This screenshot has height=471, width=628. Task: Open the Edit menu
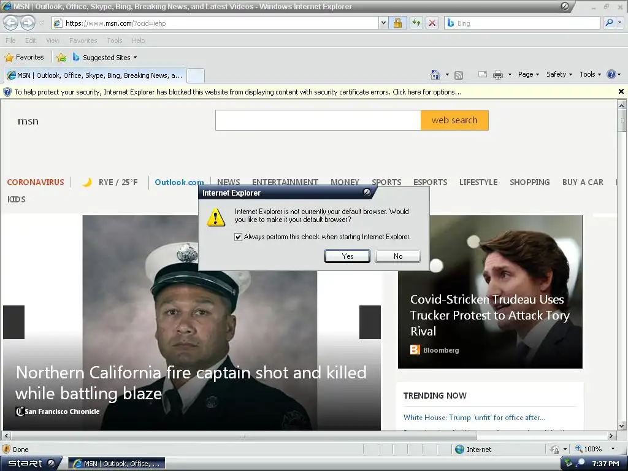(31, 40)
